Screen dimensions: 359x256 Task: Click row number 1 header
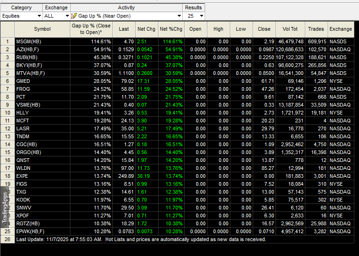click(x=7, y=41)
